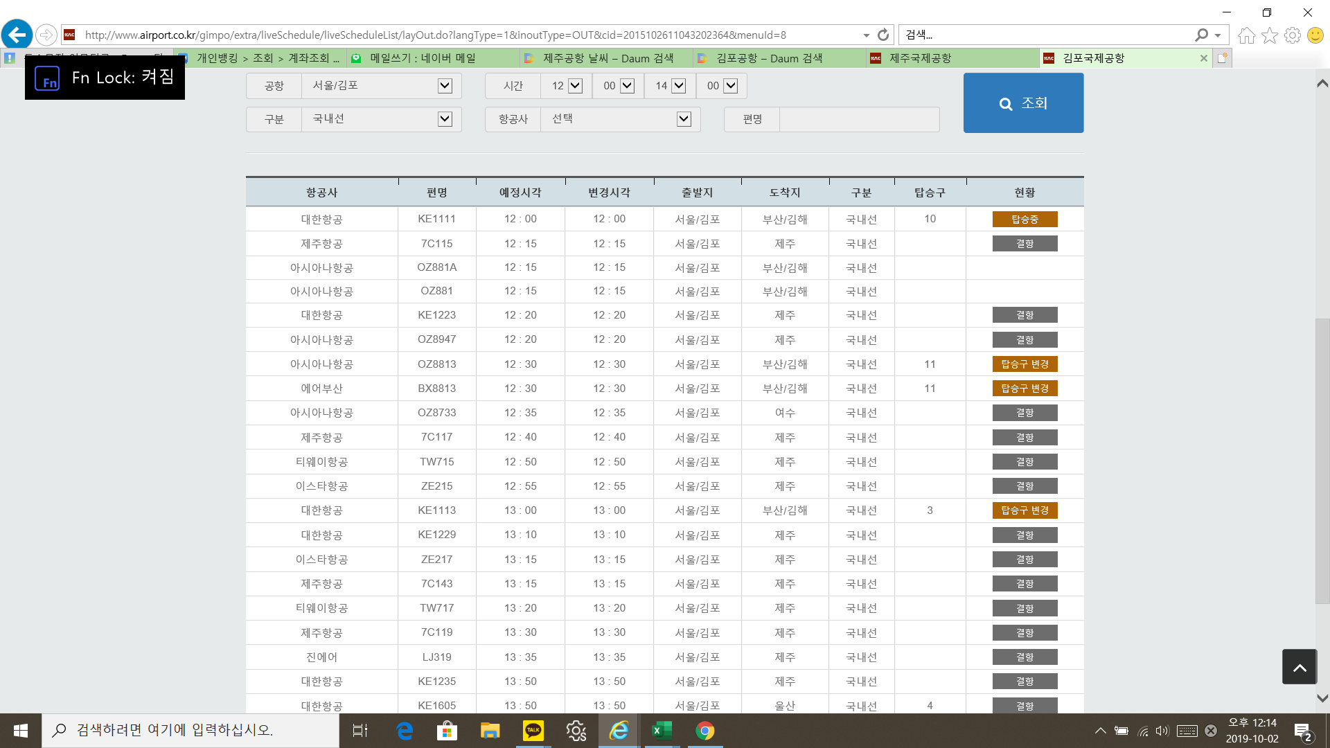Click 탑승중 status for flight KE1111
Viewport: 1330px width, 748px height.
pos(1025,220)
